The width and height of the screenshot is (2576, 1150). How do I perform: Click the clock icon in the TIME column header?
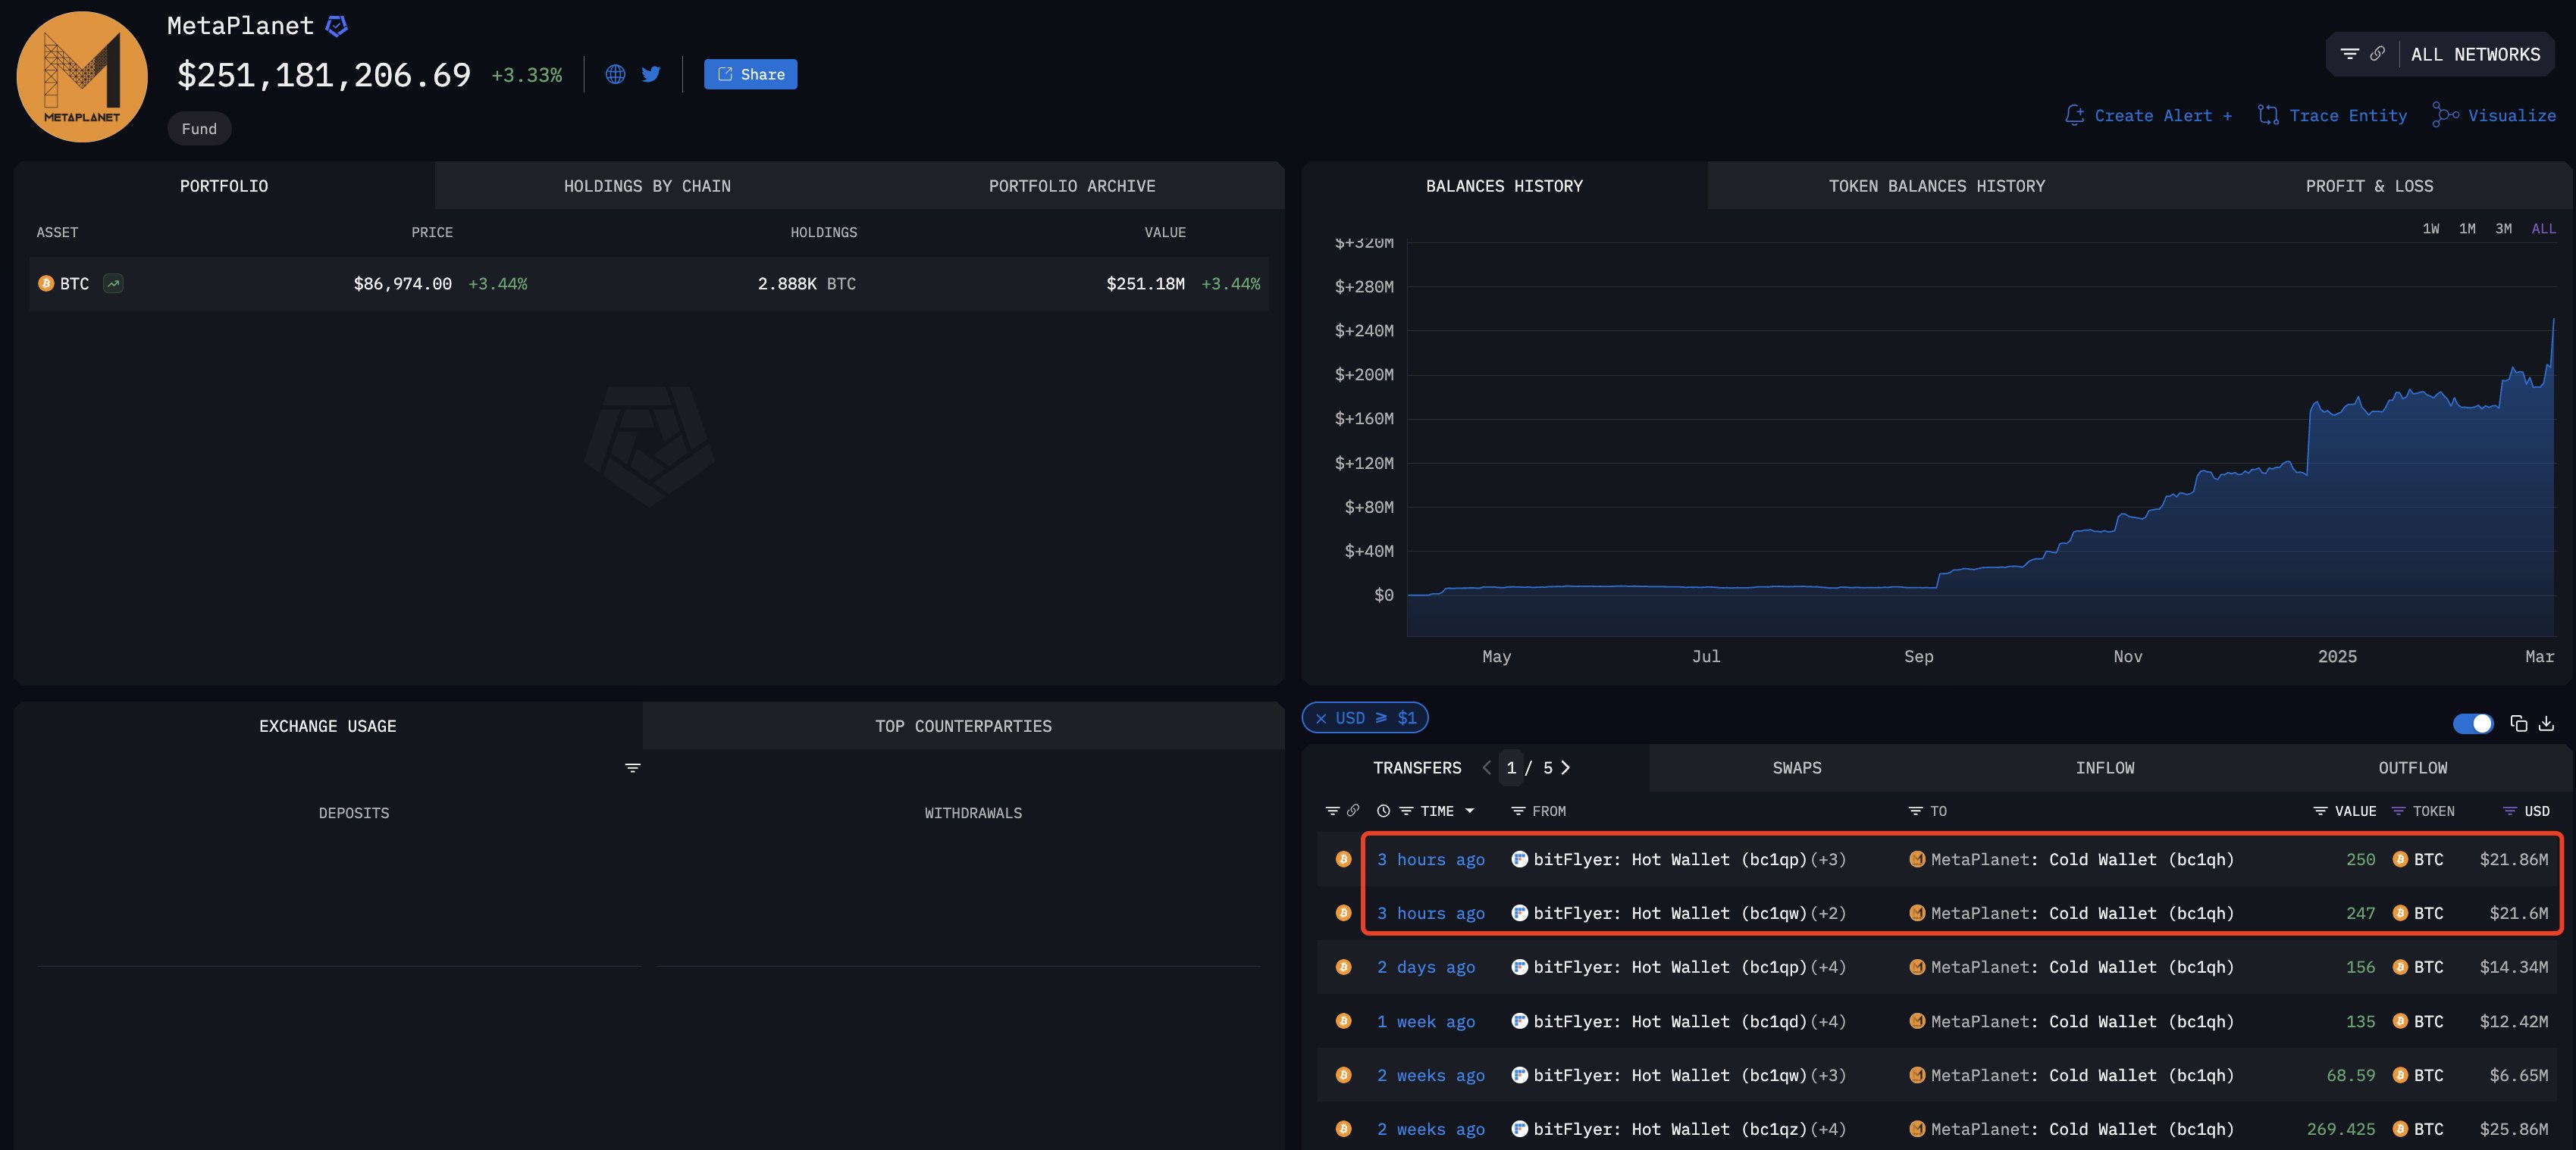(x=1383, y=811)
